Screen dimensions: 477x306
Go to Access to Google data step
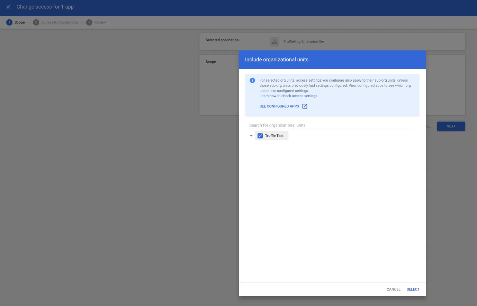pos(55,22)
